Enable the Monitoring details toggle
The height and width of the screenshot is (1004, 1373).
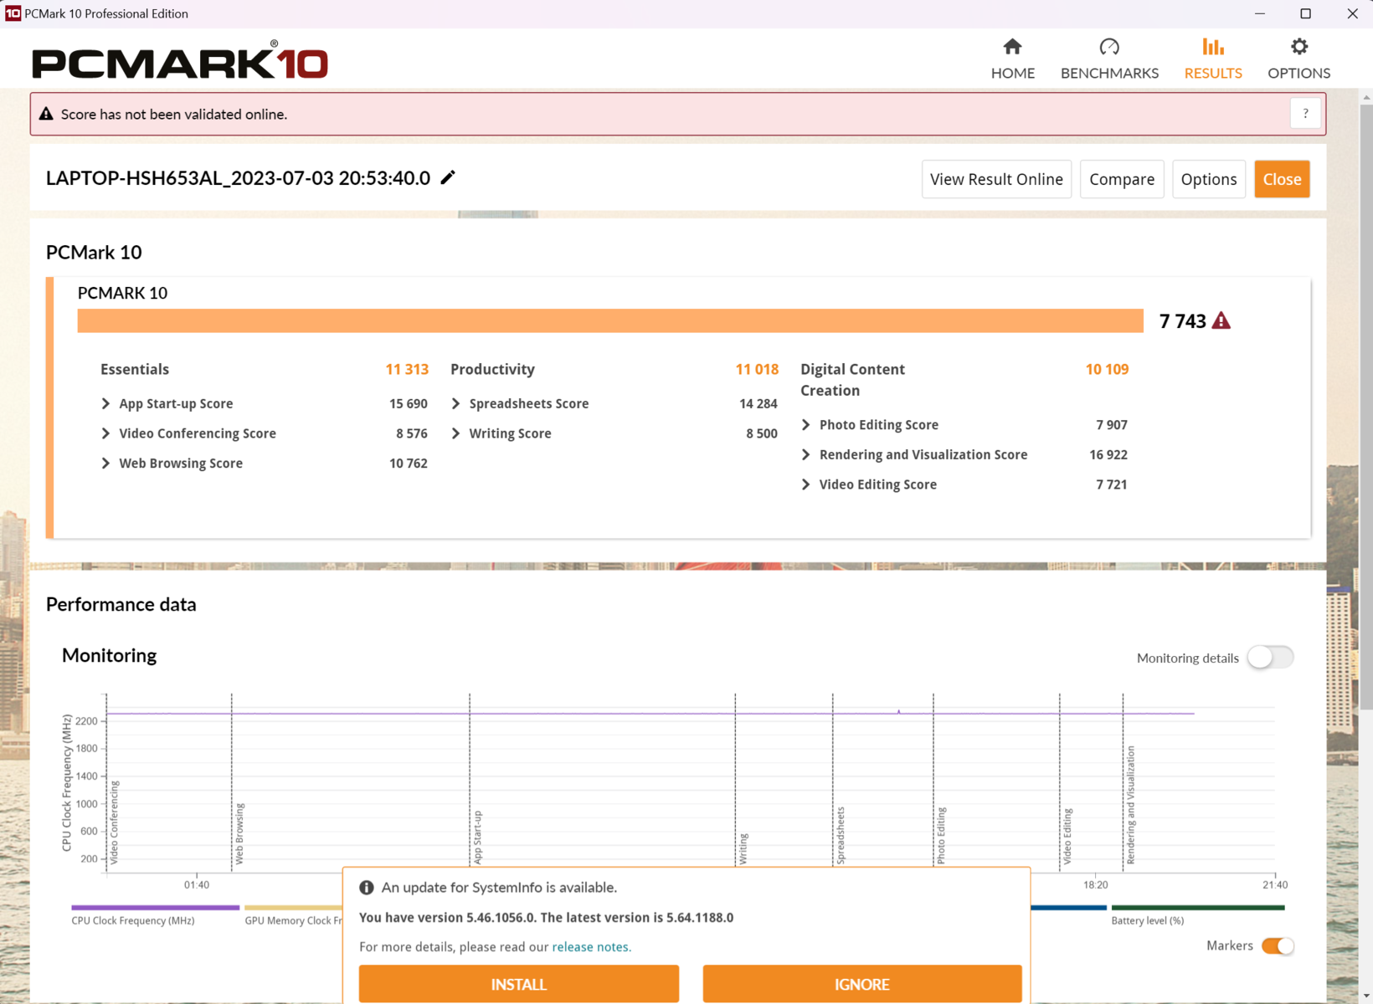pyautogui.click(x=1270, y=658)
